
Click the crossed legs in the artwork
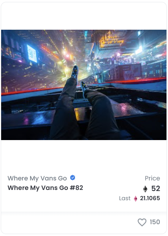coord(84,112)
